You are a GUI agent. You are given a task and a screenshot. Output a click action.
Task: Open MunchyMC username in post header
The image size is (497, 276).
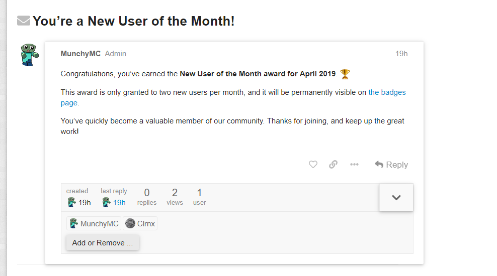(x=80, y=54)
